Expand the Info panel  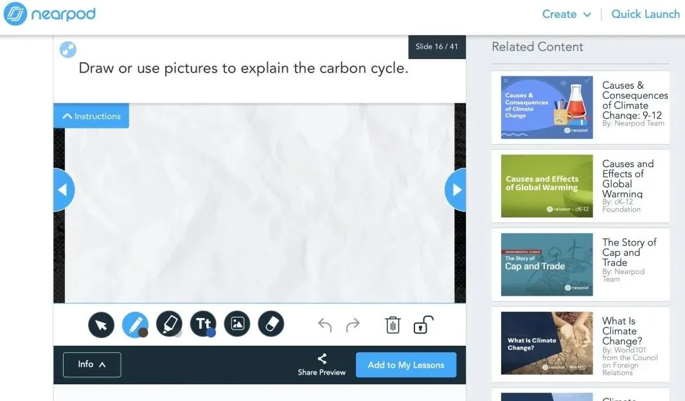92,364
